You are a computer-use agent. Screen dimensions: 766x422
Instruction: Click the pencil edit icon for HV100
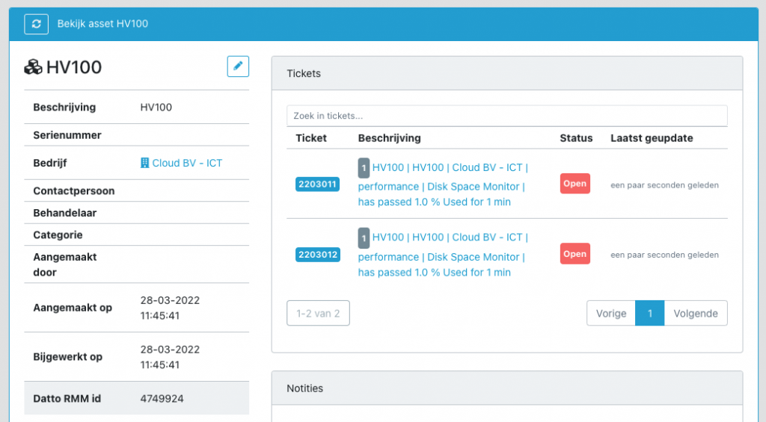[x=238, y=66]
